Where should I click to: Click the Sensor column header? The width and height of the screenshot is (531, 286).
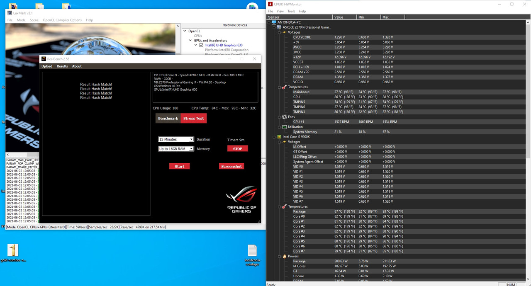coord(300,17)
